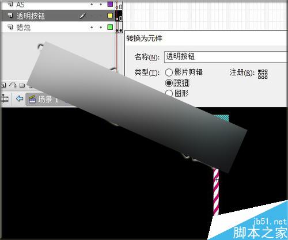
Task: Click the back arrow beside 场景 1
Action: pyautogui.click(x=20, y=98)
